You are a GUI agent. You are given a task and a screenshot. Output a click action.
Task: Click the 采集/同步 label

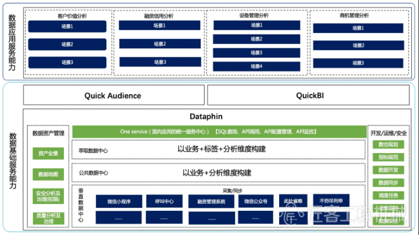232,190
